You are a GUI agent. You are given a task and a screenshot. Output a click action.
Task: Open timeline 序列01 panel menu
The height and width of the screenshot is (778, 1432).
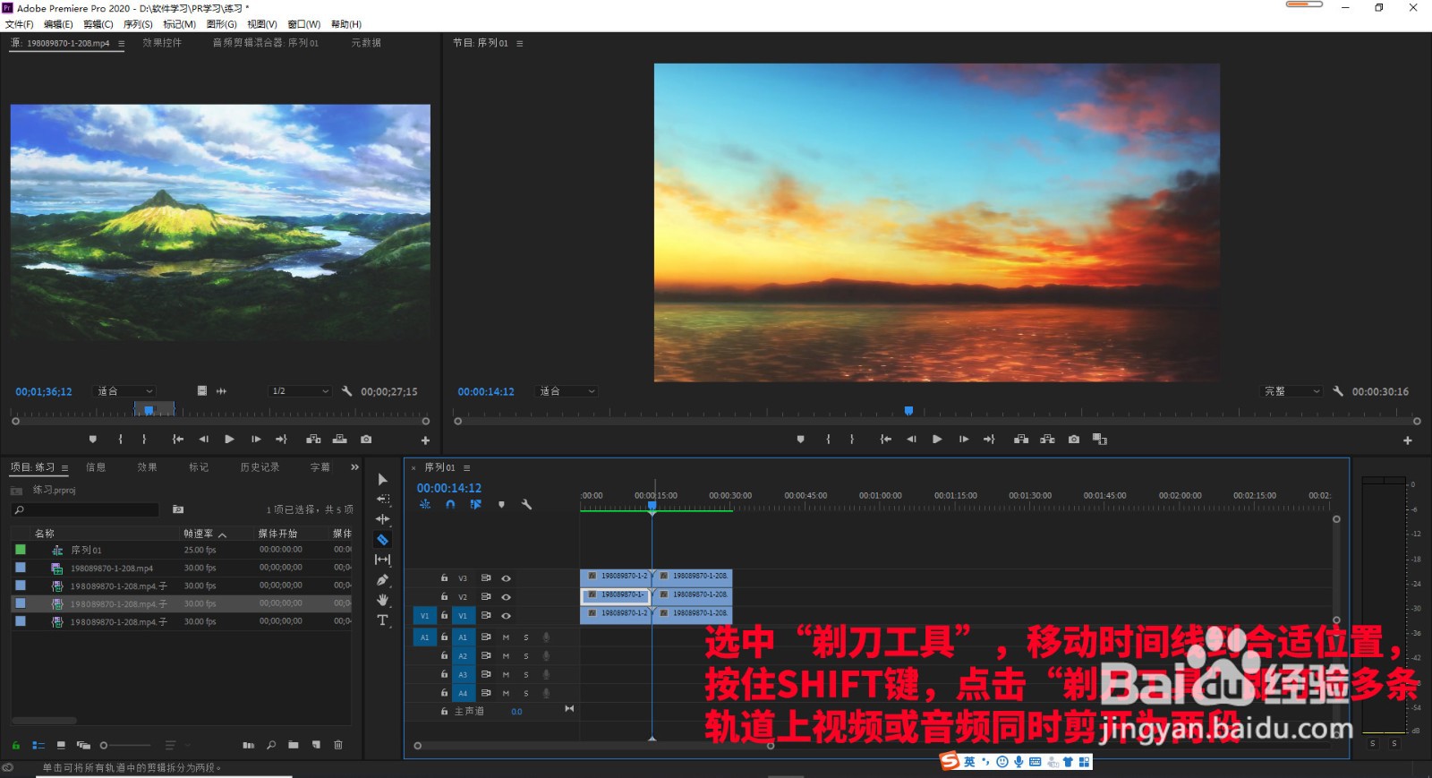pyautogui.click(x=466, y=468)
